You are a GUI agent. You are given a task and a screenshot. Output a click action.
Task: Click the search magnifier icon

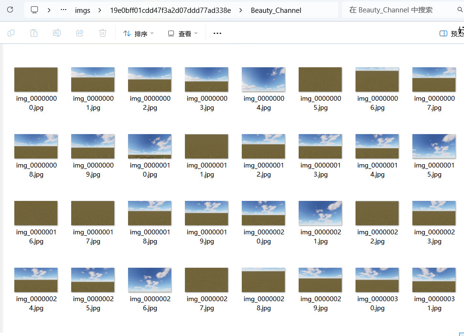tap(460, 10)
